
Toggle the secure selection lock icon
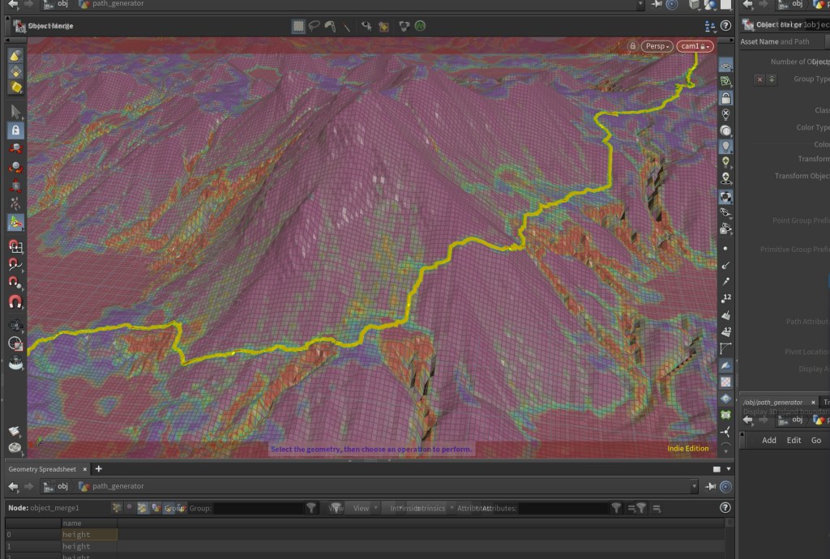(x=15, y=130)
